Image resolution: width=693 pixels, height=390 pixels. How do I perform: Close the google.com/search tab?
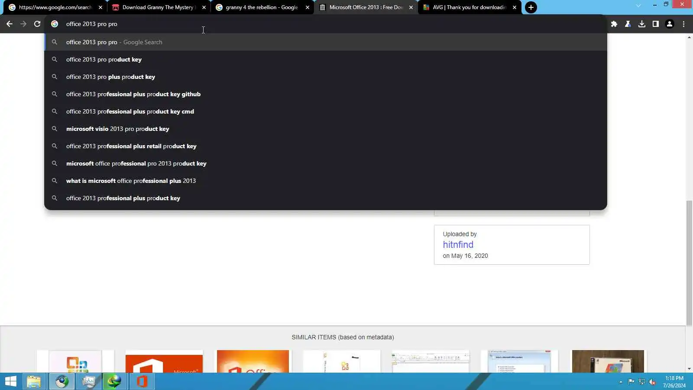point(100,7)
